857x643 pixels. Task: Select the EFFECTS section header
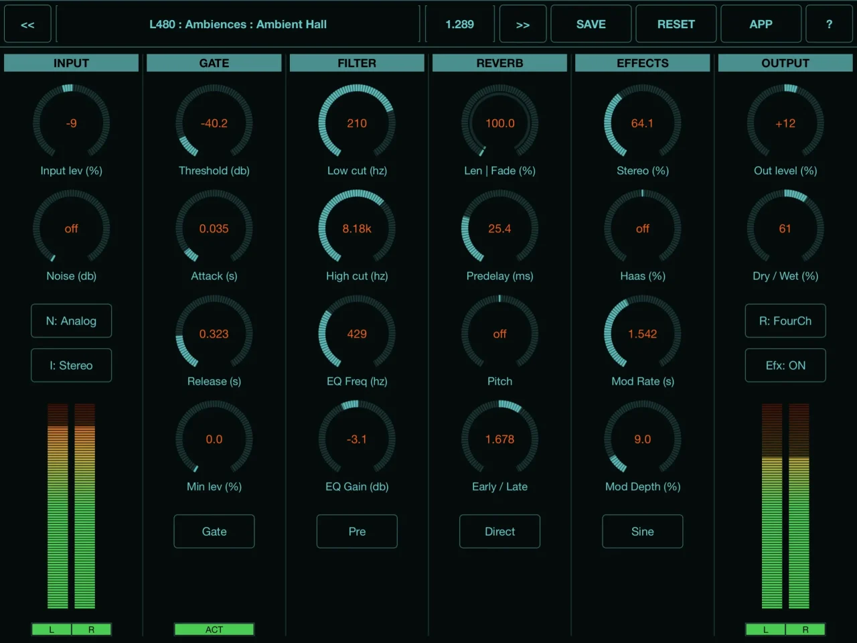point(643,63)
